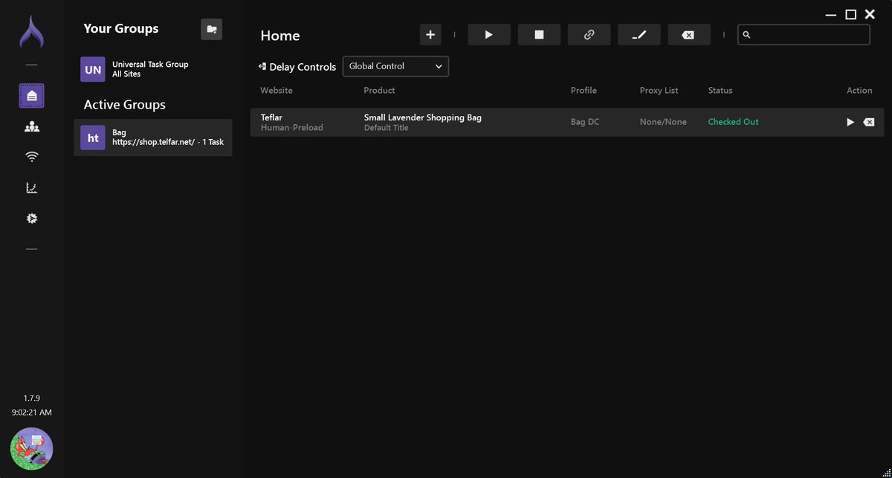892x478 pixels.
Task: Select the Teflar website cell
Action: 291,123
